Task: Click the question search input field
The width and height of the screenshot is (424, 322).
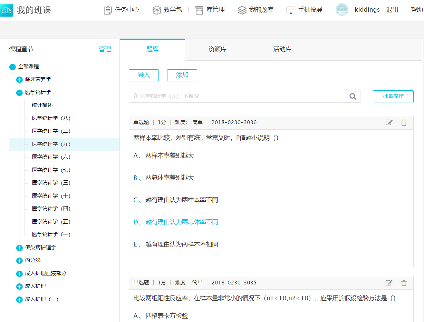Action: (x=238, y=97)
